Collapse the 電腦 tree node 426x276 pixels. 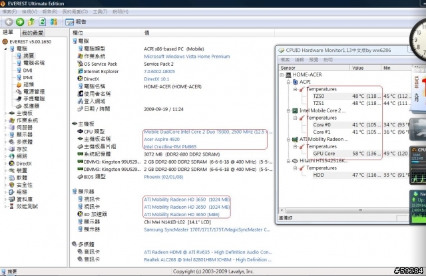click(5, 49)
